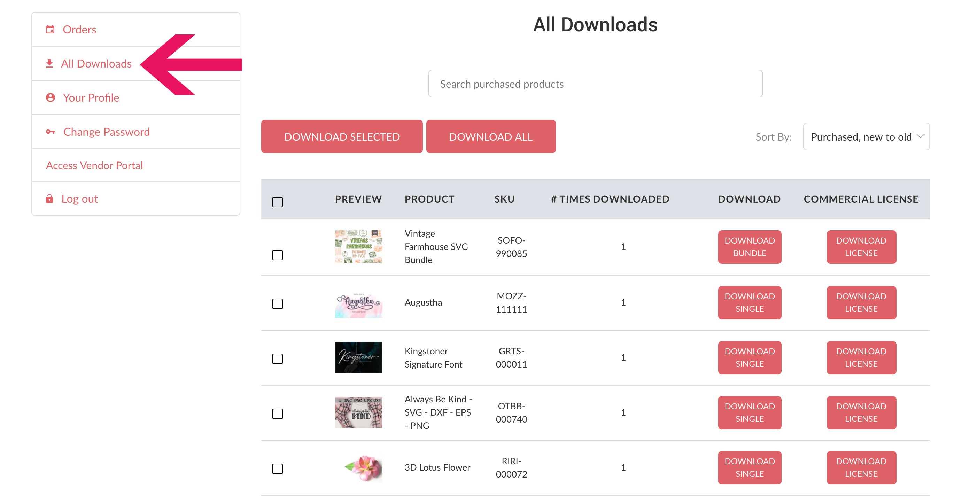Click the Sort By dropdown chevron arrow
This screenshot has width=962, height=497.
tap(920, 136)
